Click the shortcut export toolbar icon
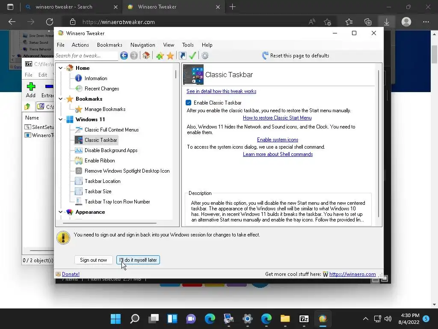The image size is (438, 329). 182,56
